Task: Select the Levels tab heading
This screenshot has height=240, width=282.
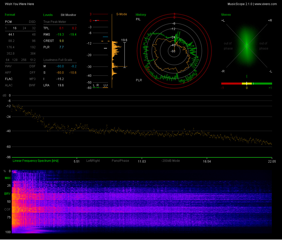Action: pos(48,15)
